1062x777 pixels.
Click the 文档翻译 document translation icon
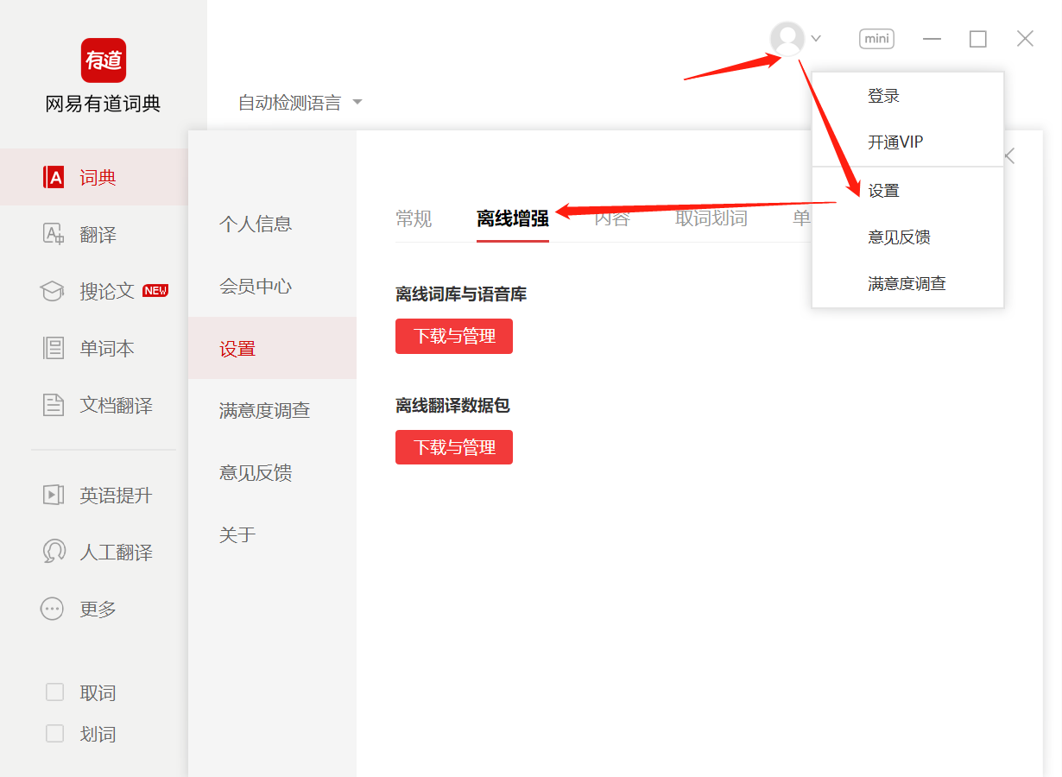[54, 406]
